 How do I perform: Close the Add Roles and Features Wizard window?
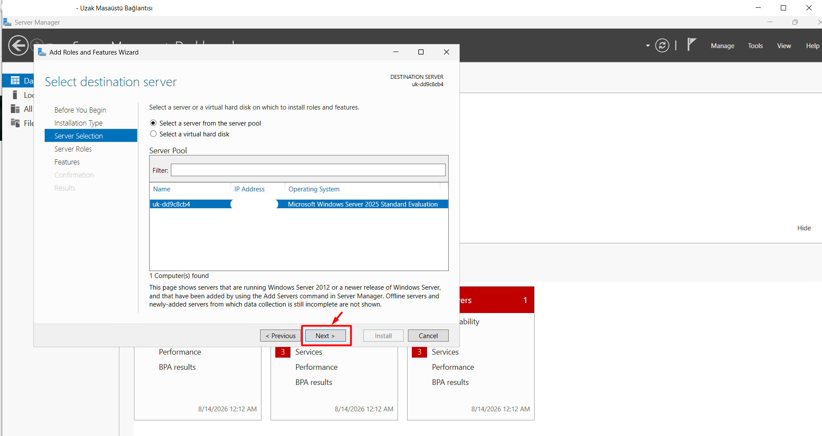(447, 52)
